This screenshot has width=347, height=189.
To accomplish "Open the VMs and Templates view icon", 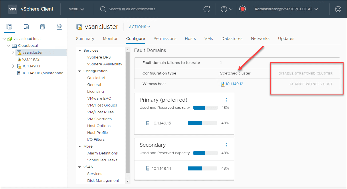I will click(26, 27).
